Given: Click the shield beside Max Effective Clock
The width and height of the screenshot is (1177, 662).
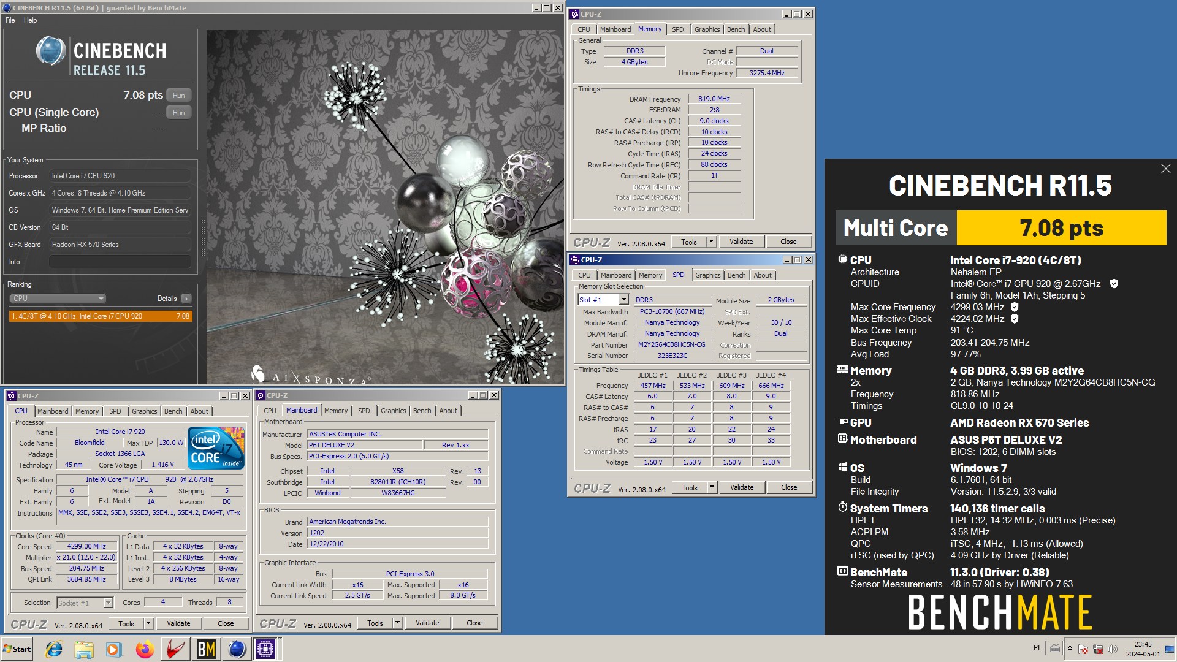Looking at the screenshot, I should point(1015,319).
